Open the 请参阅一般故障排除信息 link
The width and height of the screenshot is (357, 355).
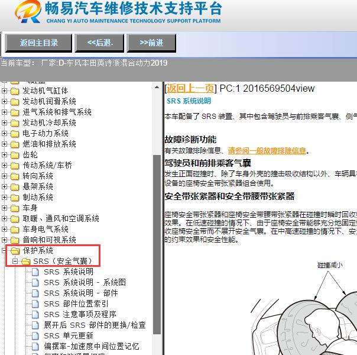267,151
